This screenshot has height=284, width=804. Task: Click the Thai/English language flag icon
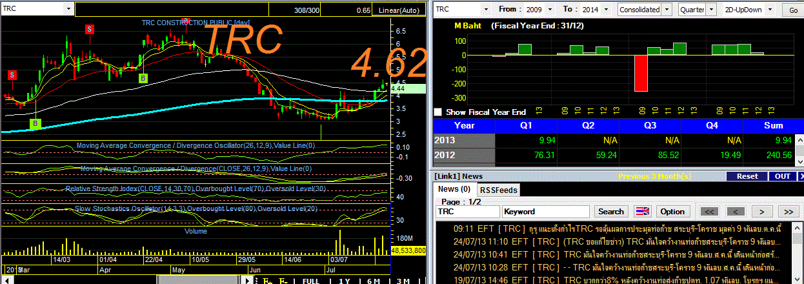point(643,212)
